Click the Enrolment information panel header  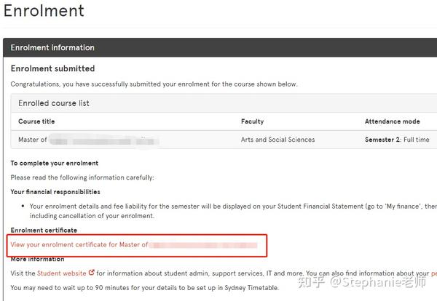tap(220, 47)
